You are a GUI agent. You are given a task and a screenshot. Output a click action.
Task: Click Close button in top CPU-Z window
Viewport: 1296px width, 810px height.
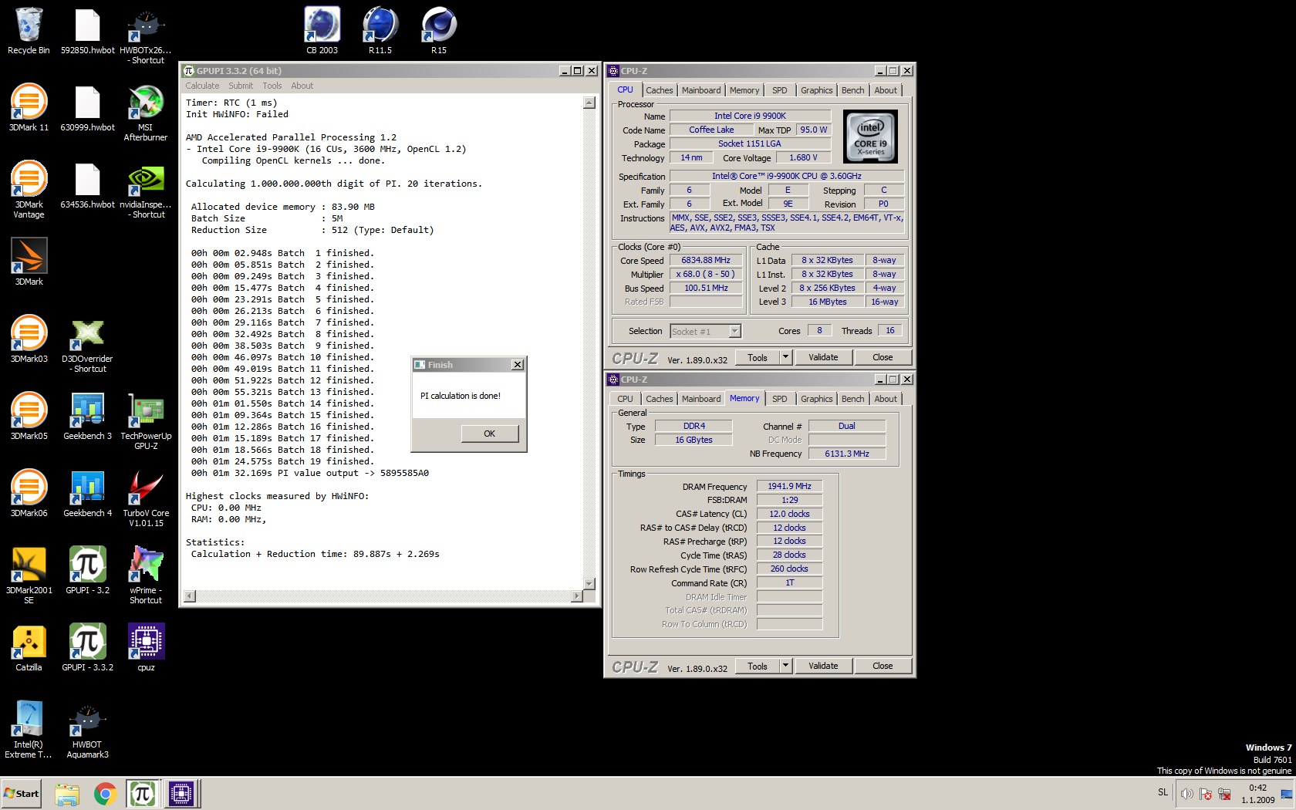[883, 357]
